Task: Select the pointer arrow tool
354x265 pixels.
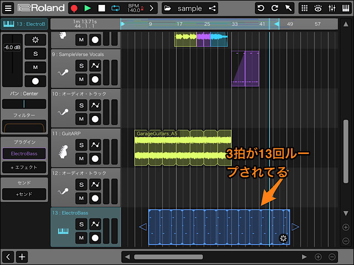Action: pos(288,8)
